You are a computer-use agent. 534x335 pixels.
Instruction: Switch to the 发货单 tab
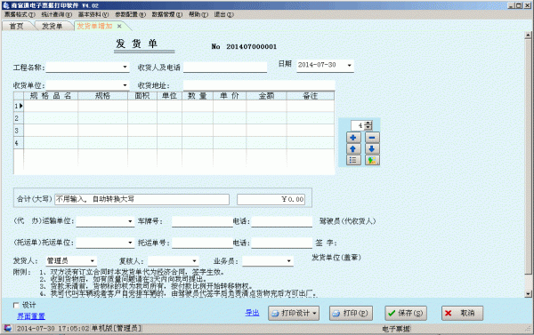pyautogui.click(x=52, y=26)
